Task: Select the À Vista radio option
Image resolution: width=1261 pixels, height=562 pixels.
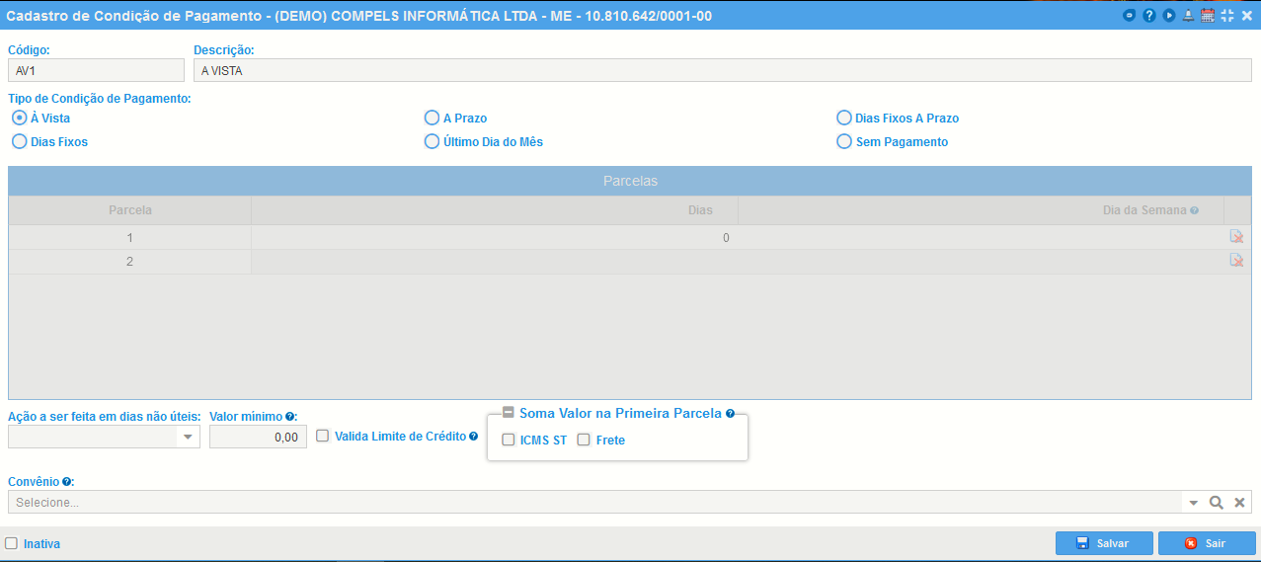Action: coord(19,118)
